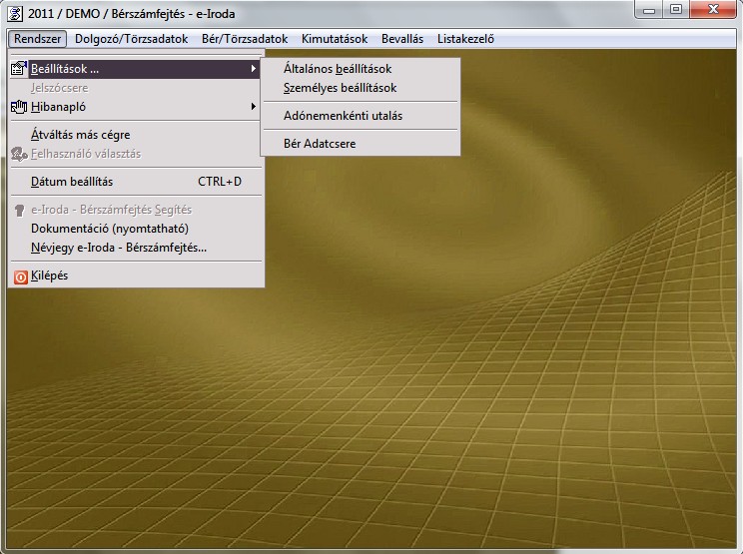This screenshot has width=743, height=554.
Task: Open the Listakezelő menu
Action: pos(465,39)
